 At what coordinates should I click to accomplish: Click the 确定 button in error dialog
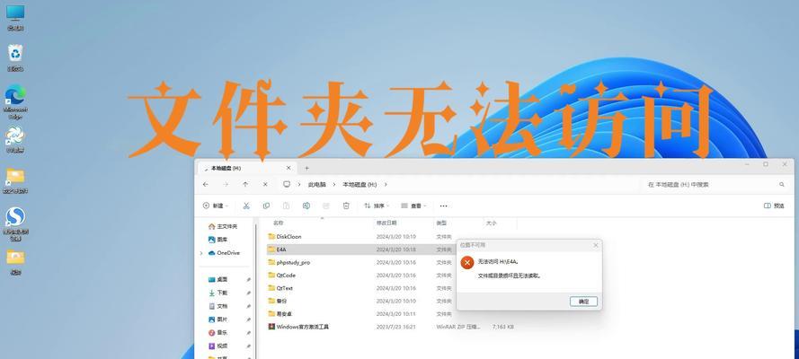(583, 302)
